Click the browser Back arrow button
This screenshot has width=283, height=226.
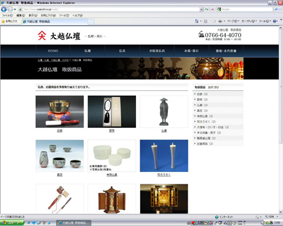pyautogui.click(x=4, y=9)
